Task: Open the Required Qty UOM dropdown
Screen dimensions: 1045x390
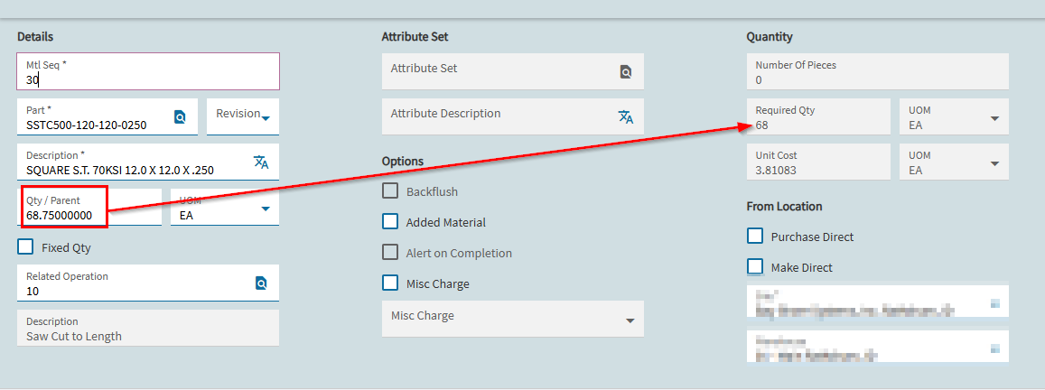Action: click(x=994, y=118)
